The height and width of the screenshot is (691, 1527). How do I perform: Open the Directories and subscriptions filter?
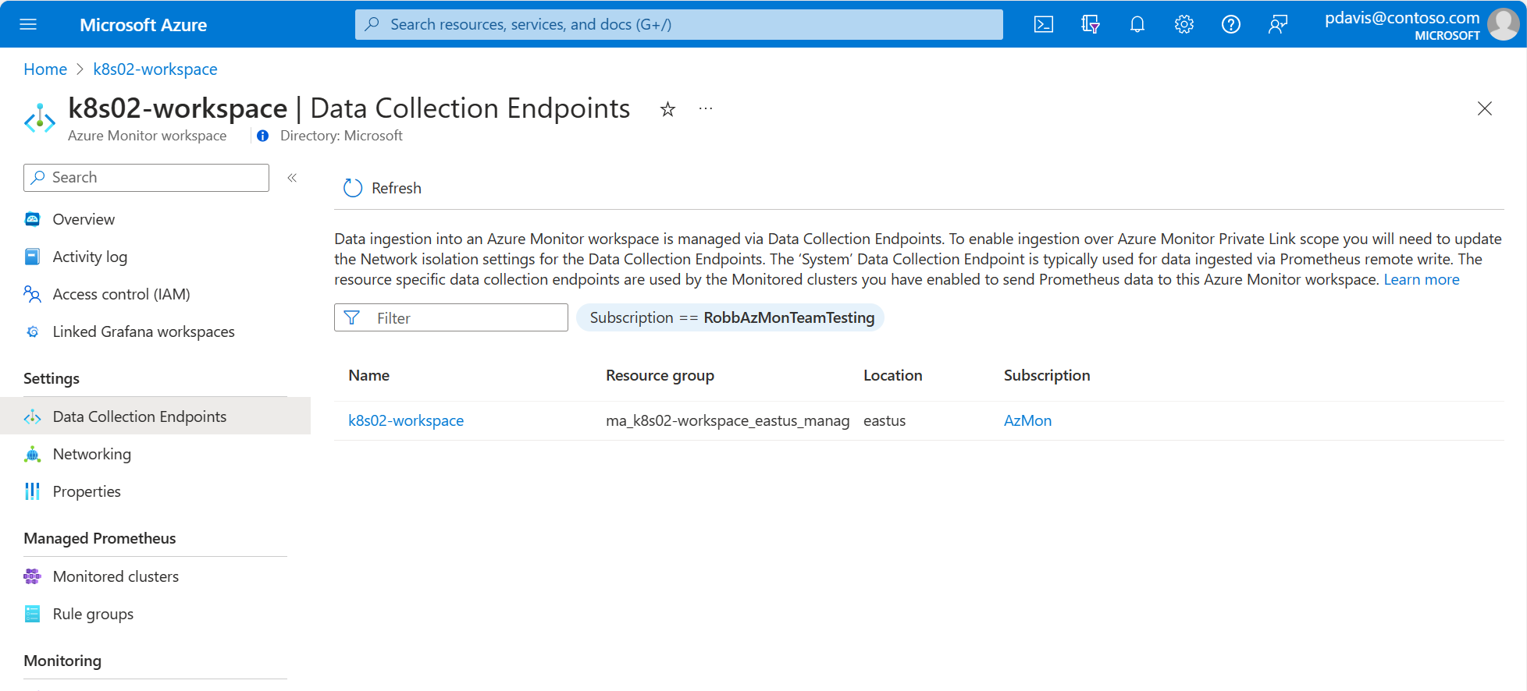[1090, 24]
